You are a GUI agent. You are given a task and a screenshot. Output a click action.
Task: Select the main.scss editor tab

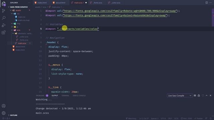point(79,3)
